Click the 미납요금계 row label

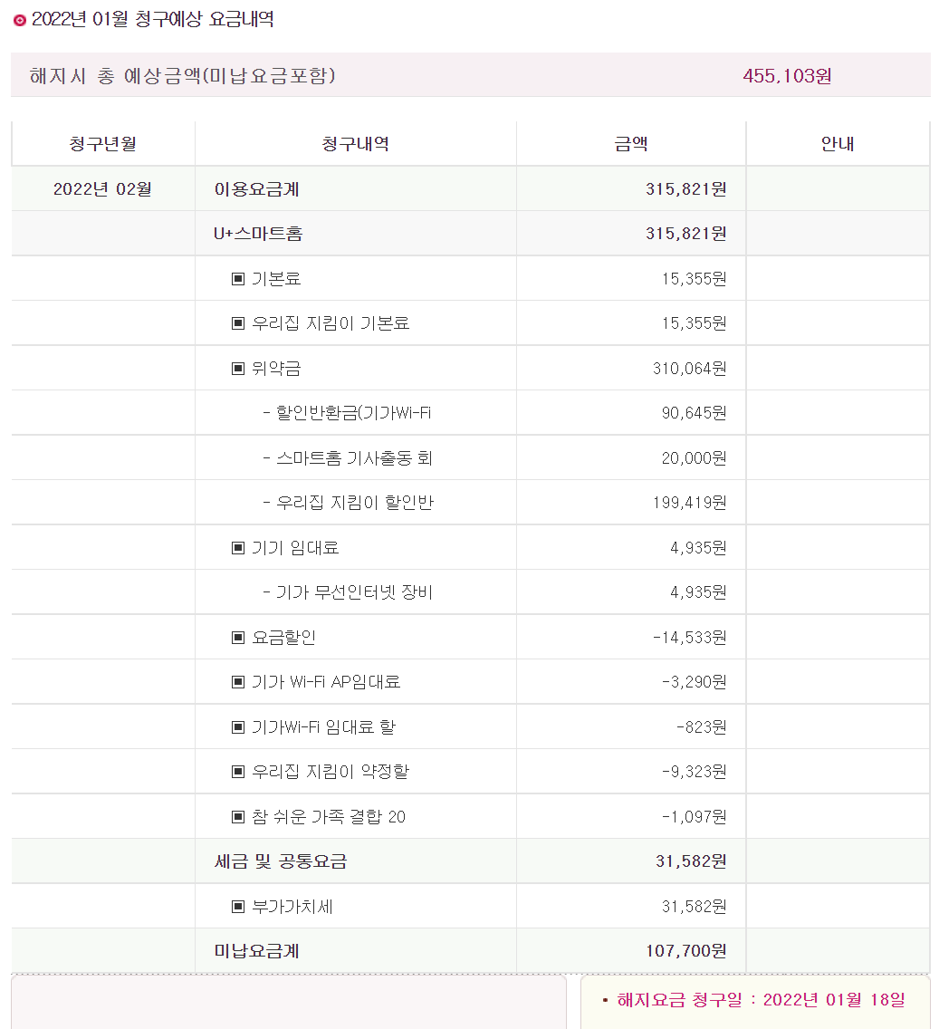[257, 951]
